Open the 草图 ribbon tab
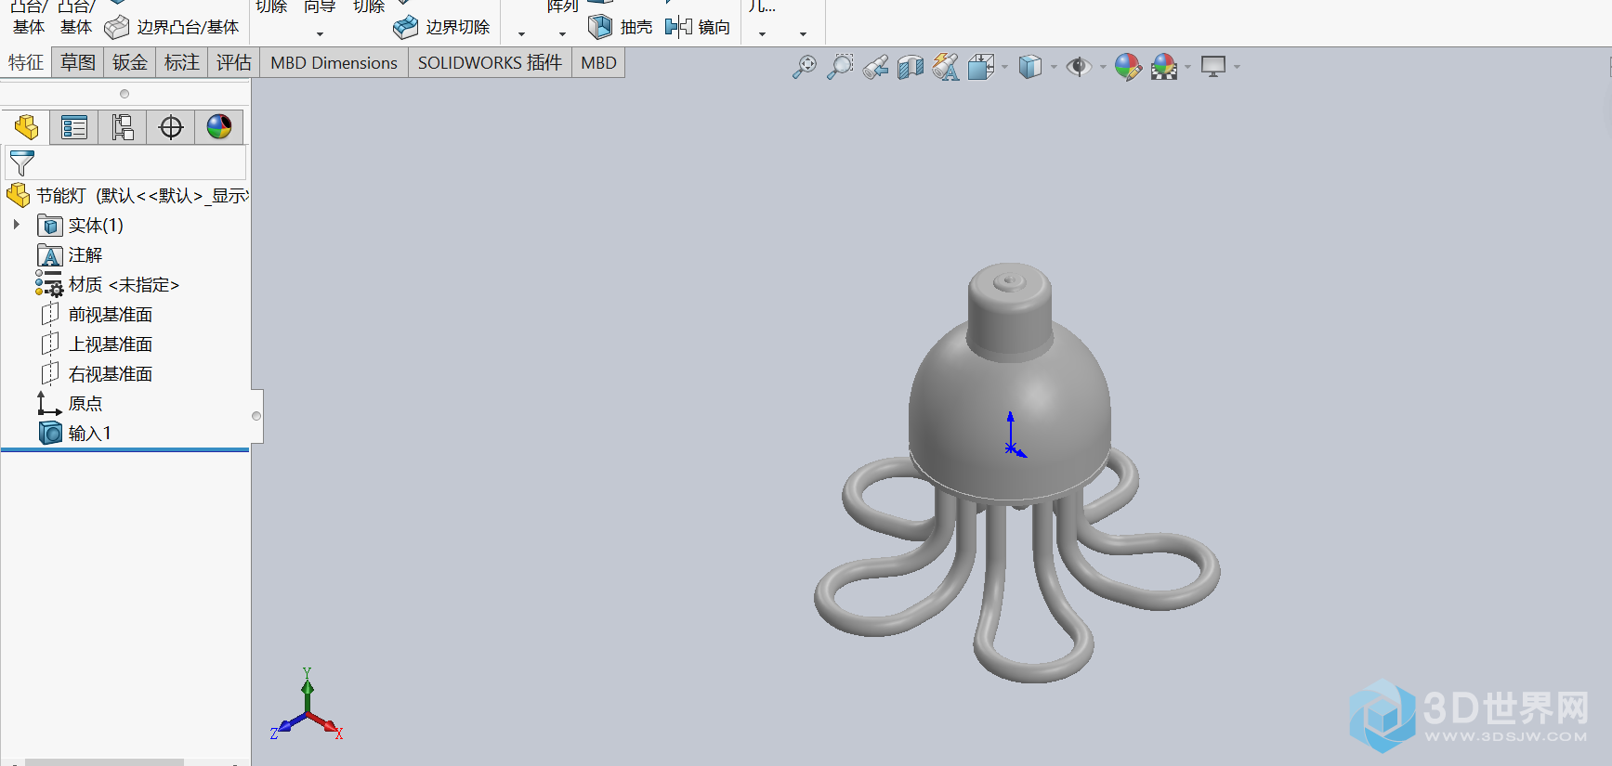The width and height of the screenshot is (1612, 766). [78, 63]
